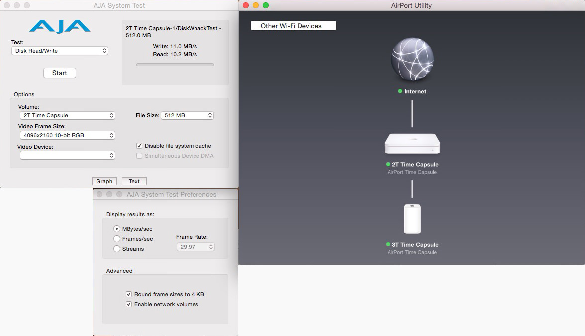The height and width of the screenshot is (336, 585).
Task: Click the 2T Time Capsule label in AirPort Utility
Action: [415, 164]
